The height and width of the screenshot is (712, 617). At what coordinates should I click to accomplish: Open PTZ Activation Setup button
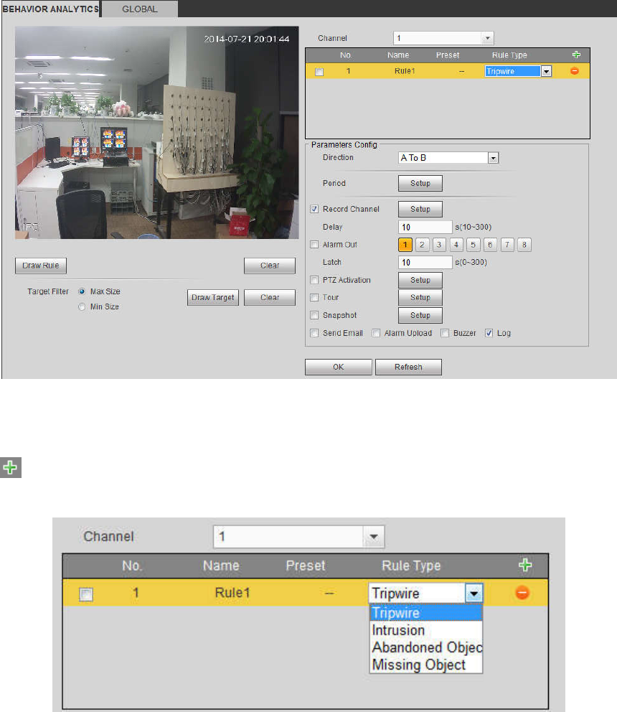coord(420,280)
